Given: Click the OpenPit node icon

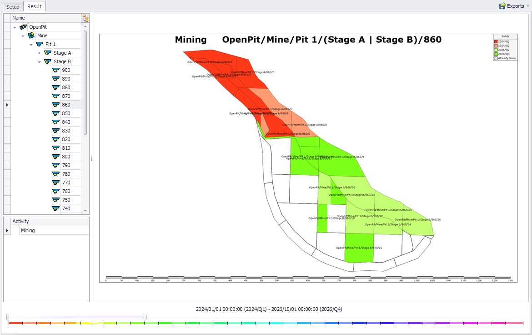Looking at the screenshot, I should pos(23,27).
